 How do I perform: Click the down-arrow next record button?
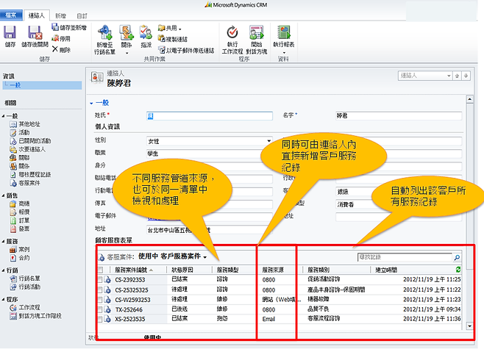coord(466,76)
